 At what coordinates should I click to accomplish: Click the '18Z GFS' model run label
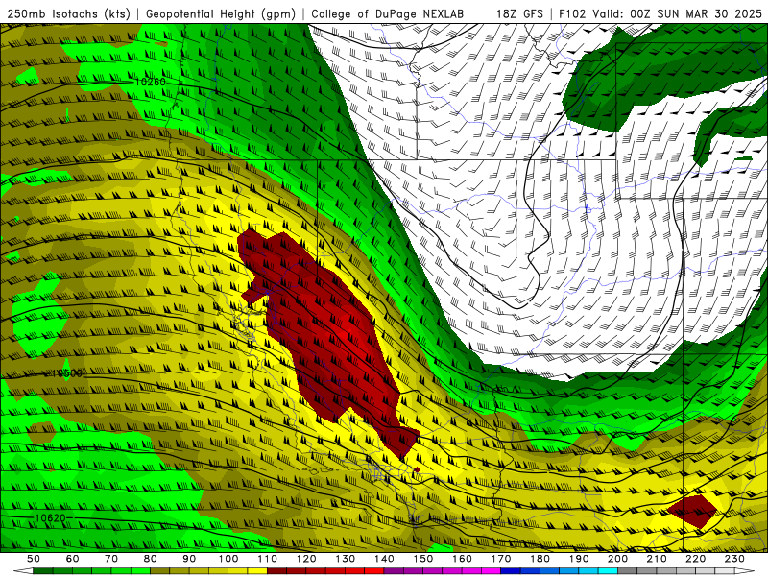tap(519, 13)
